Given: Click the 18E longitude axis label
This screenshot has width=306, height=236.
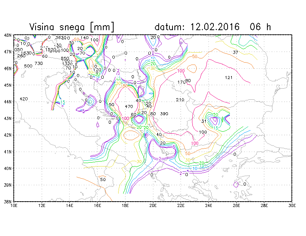Looking at the screenshot, I should tap(125, 205).
